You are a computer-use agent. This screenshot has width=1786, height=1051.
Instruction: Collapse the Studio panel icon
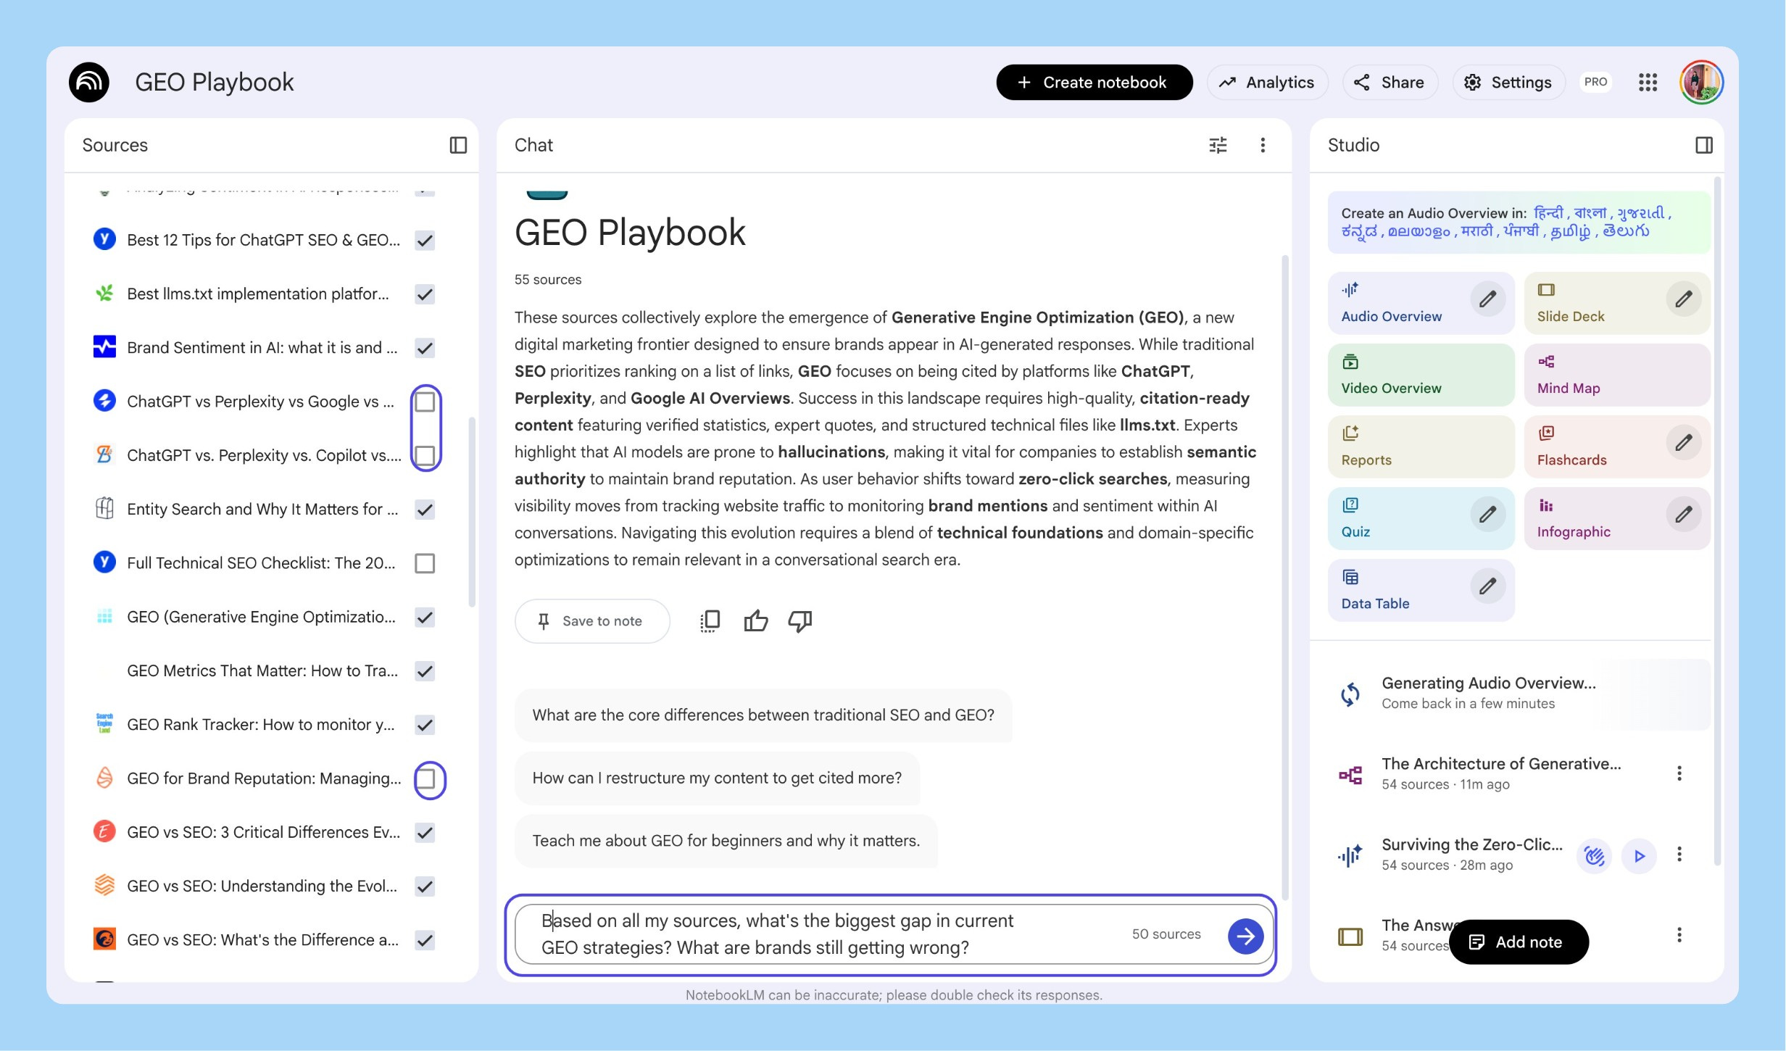click(1703, 145)
